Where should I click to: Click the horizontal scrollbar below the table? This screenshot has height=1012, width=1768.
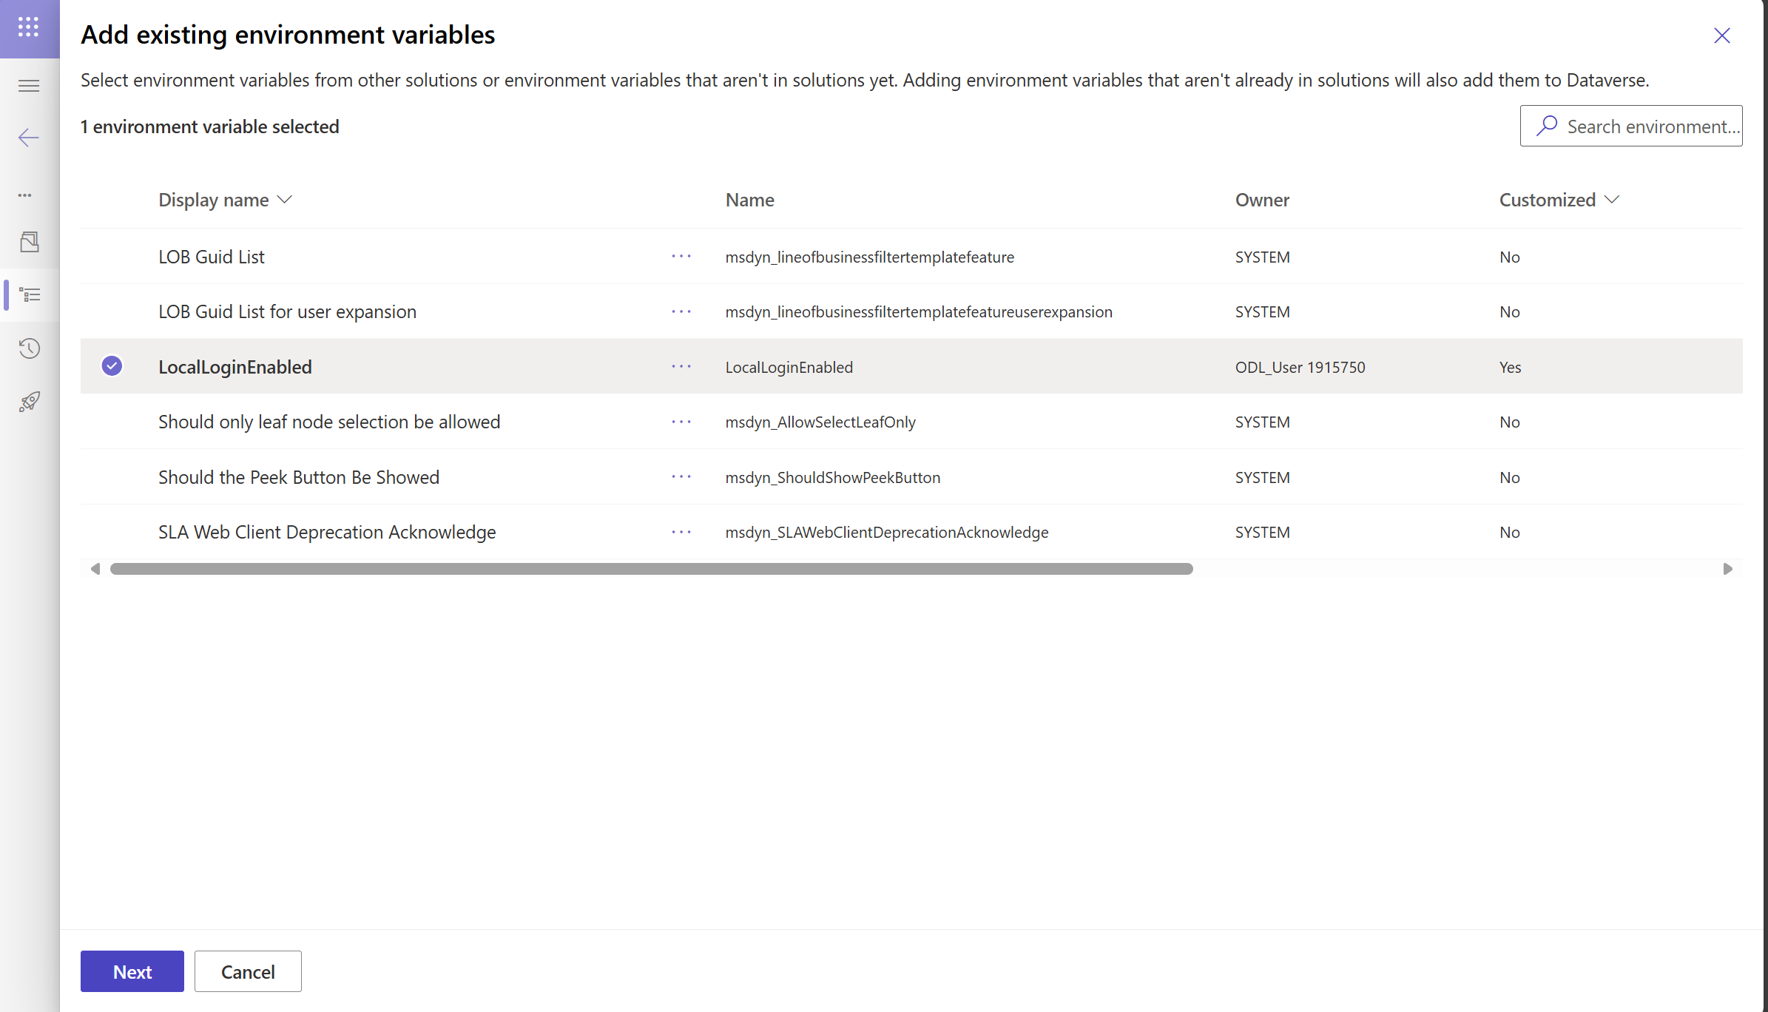[651, 569]
